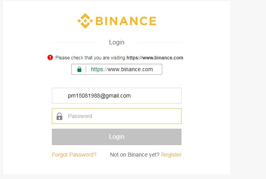
Task: Click the BINANCE wordmark text
Action: click(126, 21)
